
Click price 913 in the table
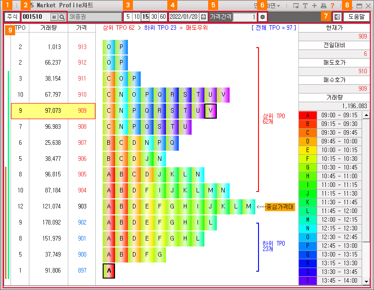(82, 47)
